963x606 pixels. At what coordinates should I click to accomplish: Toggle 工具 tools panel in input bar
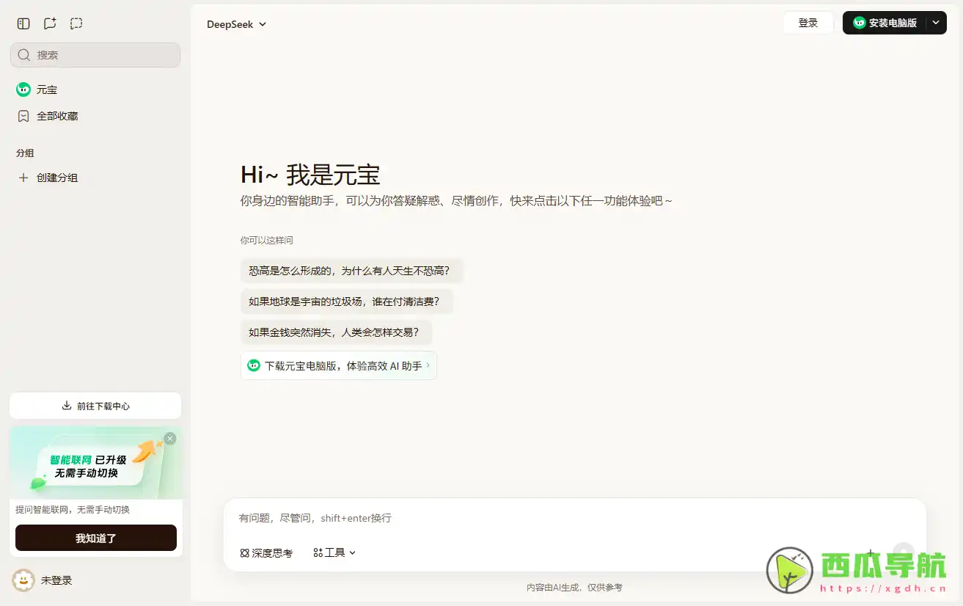pos(329,552)
